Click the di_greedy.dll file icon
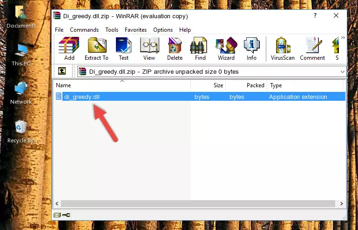This screenshot has width=358, height=230. pyautogui.click(x=59, y=97)
